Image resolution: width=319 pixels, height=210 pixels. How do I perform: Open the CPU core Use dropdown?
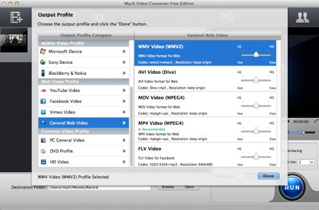coord(311,162)
